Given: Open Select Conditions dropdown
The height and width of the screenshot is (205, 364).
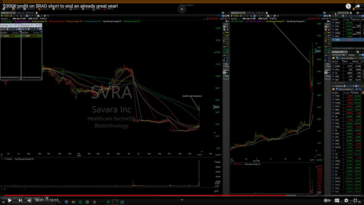Looking at the screenshot, I should coord(346,89).
